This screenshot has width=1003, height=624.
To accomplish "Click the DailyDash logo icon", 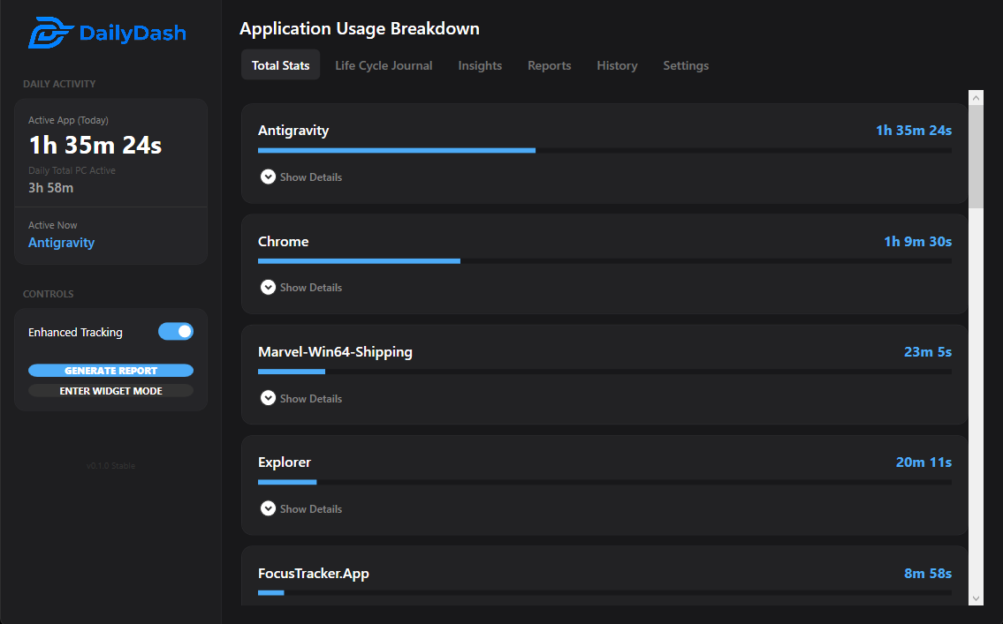I will pyautogui.click(x=50, y=33).
